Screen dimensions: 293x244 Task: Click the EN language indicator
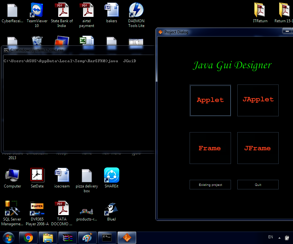tap(270, 237)
